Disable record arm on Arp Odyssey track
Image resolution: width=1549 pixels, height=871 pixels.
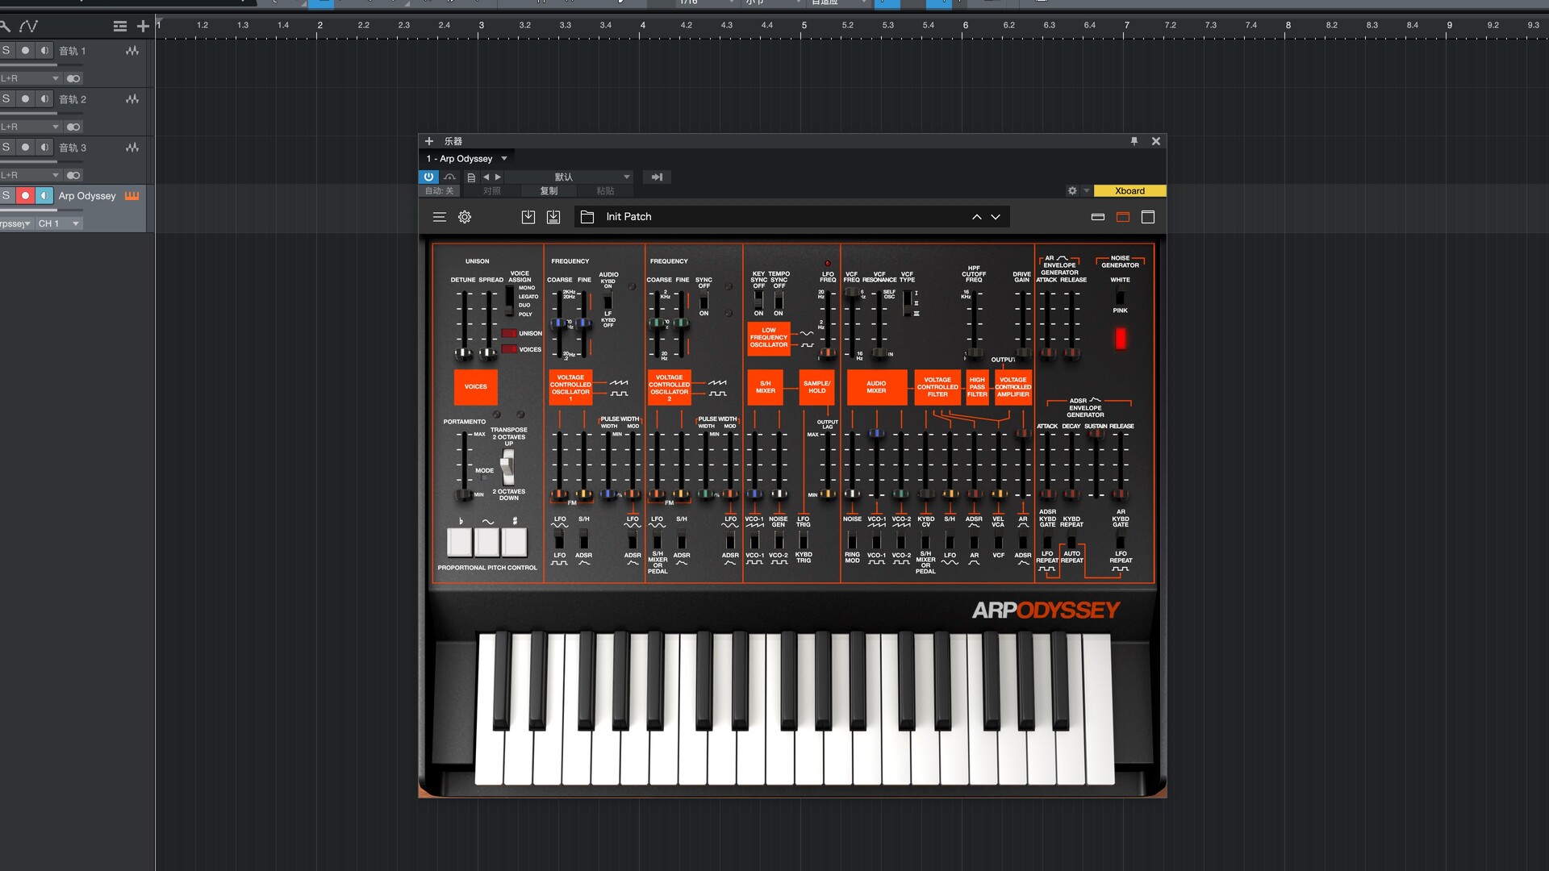pyautogui.click(x=25, y=196)
